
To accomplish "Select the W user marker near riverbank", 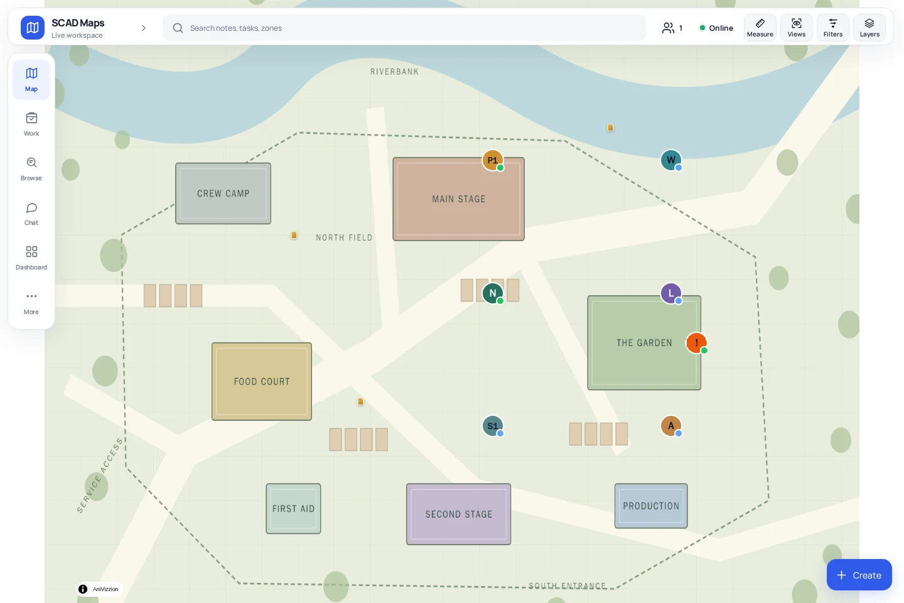I will (x=671, y=160).
